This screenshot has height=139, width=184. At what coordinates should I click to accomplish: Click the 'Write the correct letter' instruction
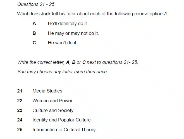[x=78, y=62]
